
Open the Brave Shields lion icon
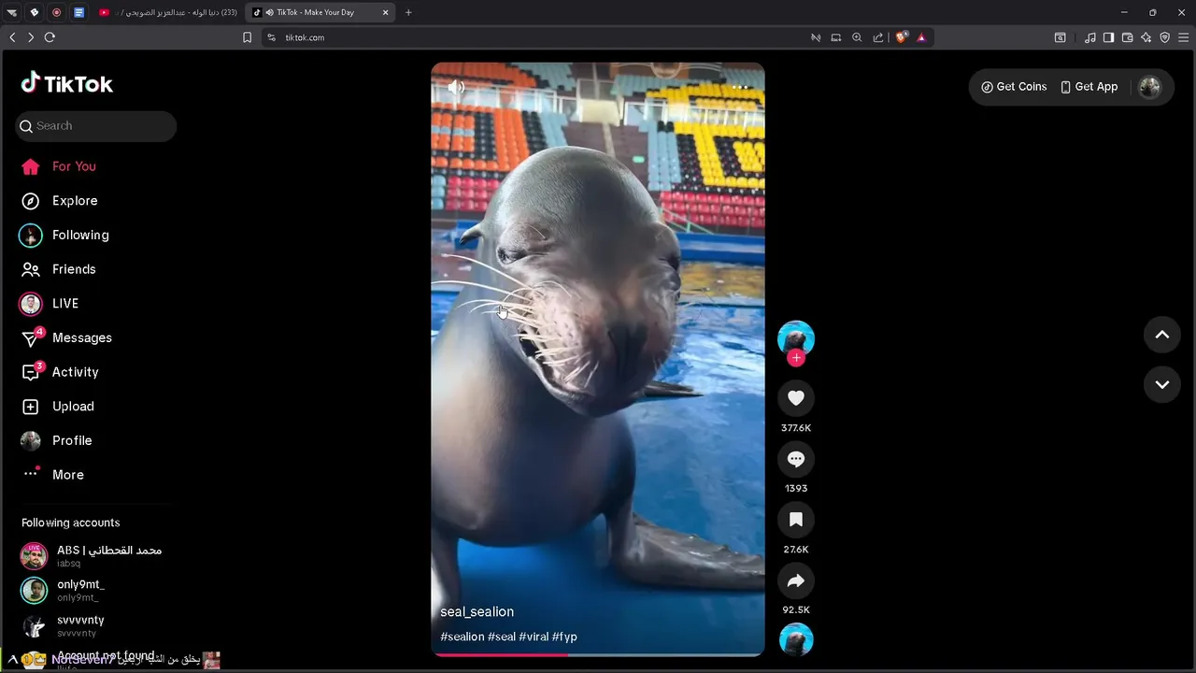click(901, 37)
